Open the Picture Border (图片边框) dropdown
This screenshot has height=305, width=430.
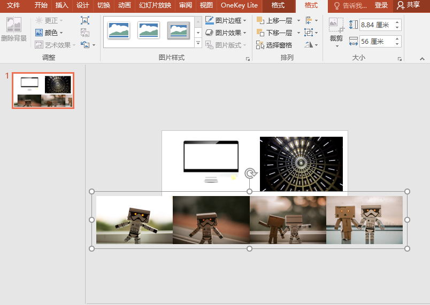click(226, 20)
